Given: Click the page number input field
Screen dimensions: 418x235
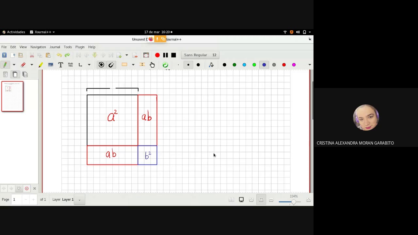Looking at the screenshot, I should (x=16, y=199).
